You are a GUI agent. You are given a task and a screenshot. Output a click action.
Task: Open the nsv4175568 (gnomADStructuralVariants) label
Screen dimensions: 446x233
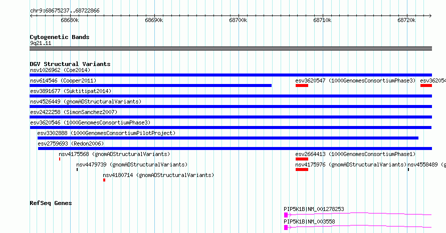(114, 154)
